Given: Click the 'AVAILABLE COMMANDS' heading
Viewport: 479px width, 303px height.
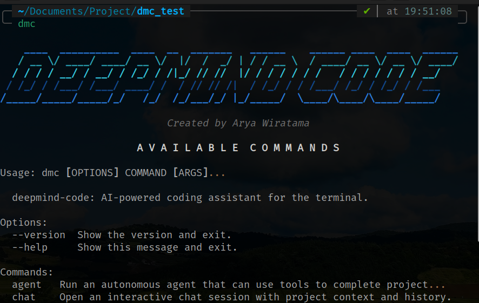Looking at the screenshot, I should 238,147.
